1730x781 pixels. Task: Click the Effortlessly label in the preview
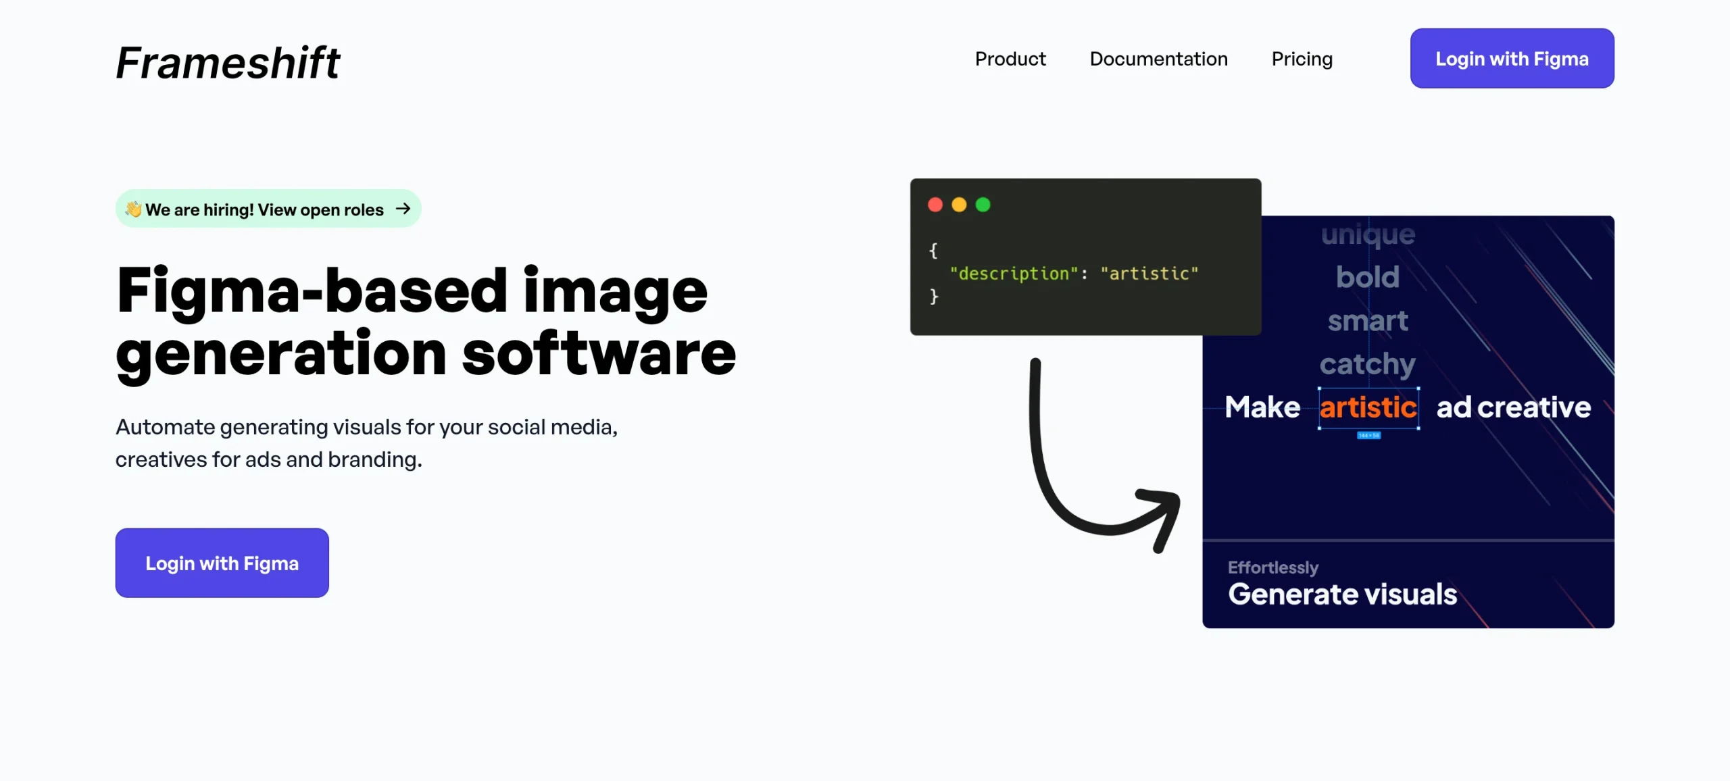[1273, 568]
